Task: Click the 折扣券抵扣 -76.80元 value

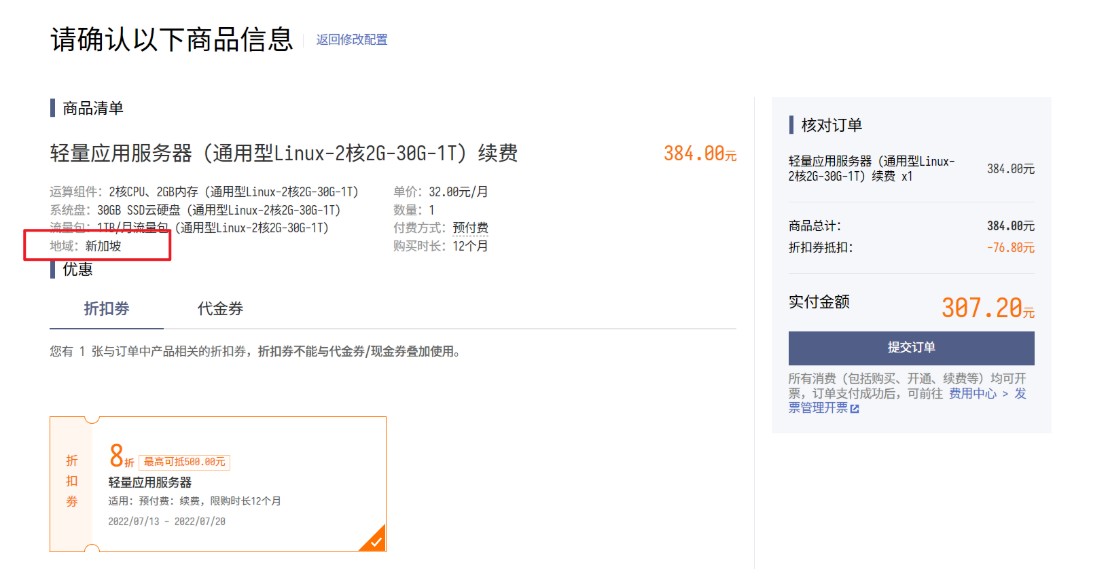Action: [x=1011, y=248]
